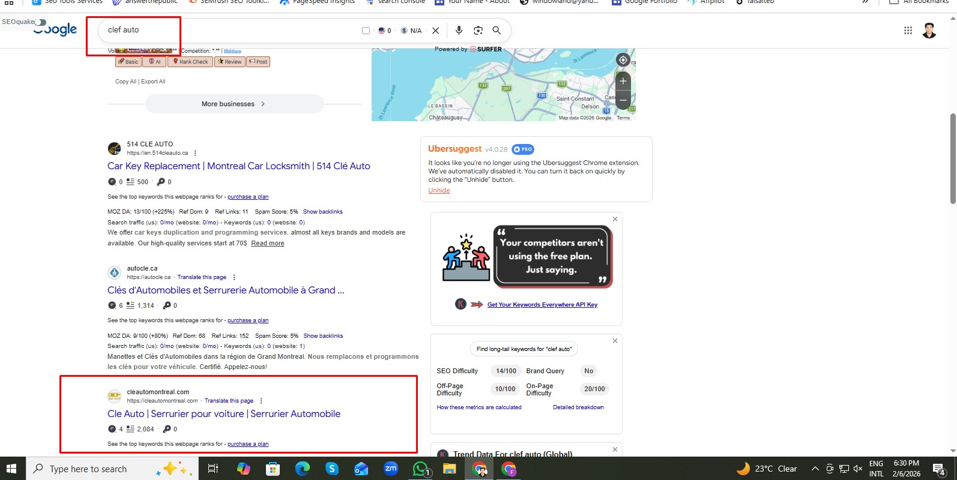The height and width of the screenshot is (480, 957).
Task: Open the Detailed breakdown link
Action: [578, 407]
